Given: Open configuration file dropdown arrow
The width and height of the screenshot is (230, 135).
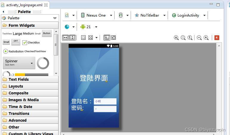Looking at the screenshot, I should click(x=73, y=15).
